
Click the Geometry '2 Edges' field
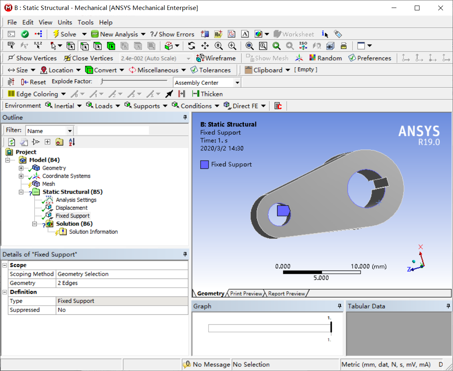pos(122,283)
